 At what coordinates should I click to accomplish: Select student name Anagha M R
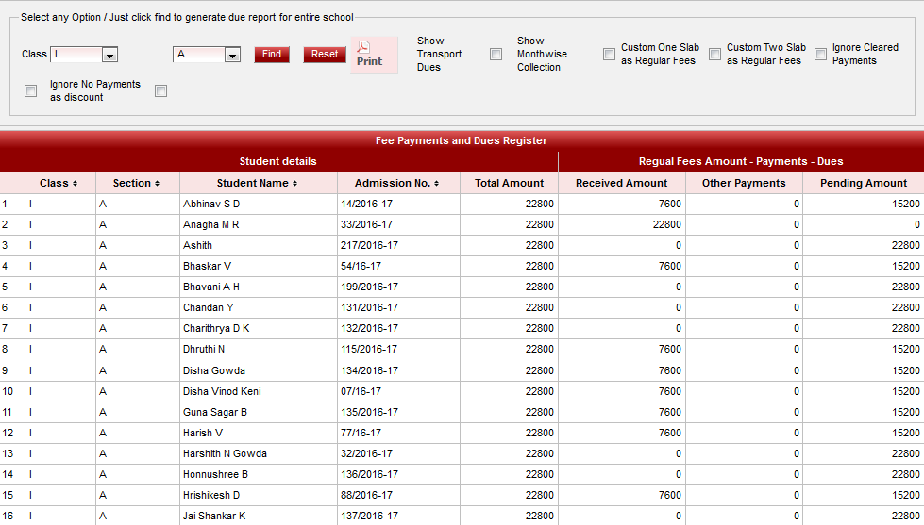211,224
